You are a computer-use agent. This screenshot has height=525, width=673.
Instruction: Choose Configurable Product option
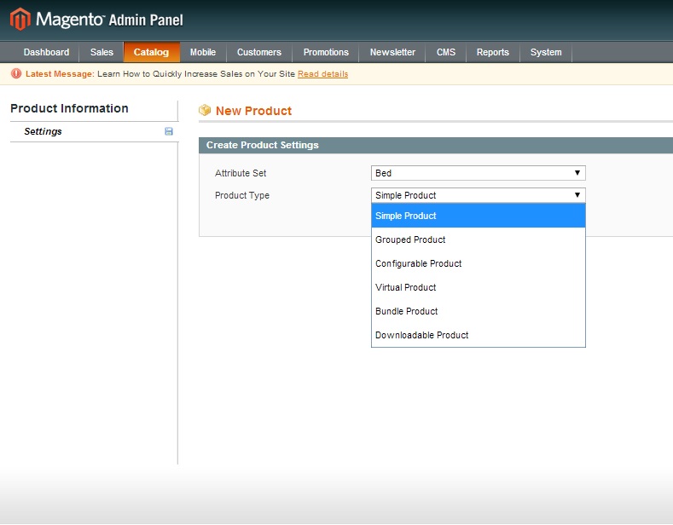coord(418,263)
